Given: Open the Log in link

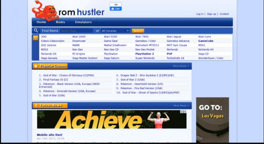Looking at the screenshot, I should [x=200, y=14].
